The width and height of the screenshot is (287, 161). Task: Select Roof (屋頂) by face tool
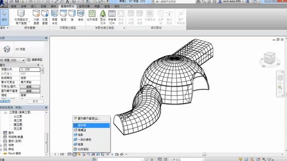pos(63,16)
